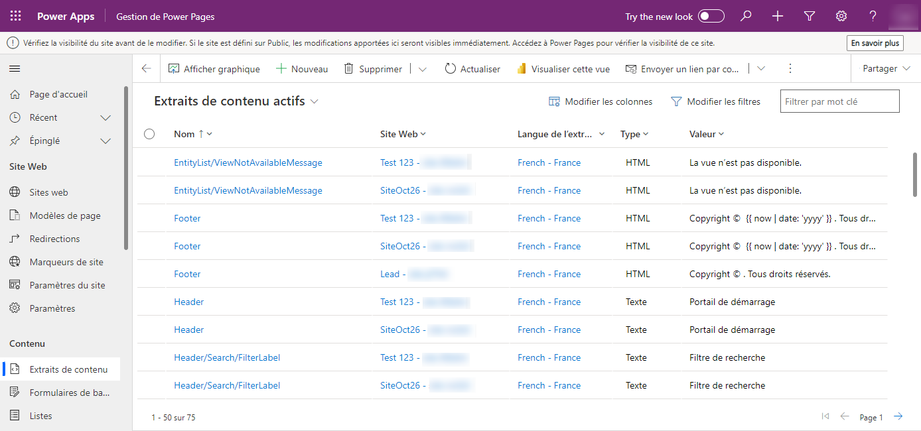Click the Afficher graphique icon

coord(174,68)
